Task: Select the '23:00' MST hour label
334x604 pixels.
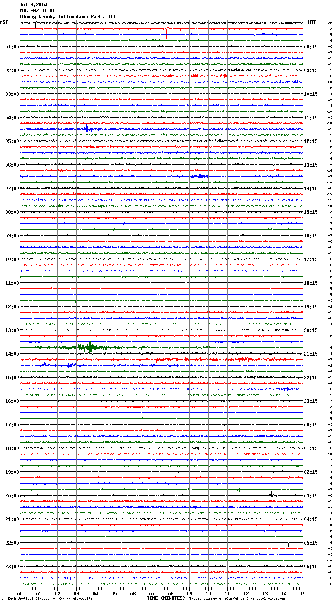Action: (x=12, y=567)
